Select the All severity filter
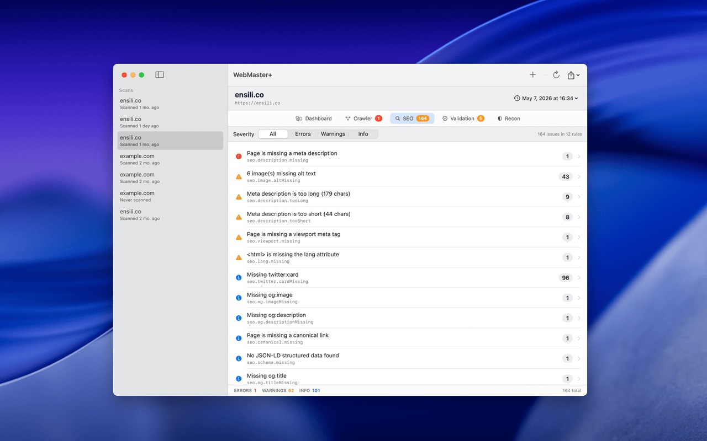The image size is (707, 441). [x=273, y=134]
